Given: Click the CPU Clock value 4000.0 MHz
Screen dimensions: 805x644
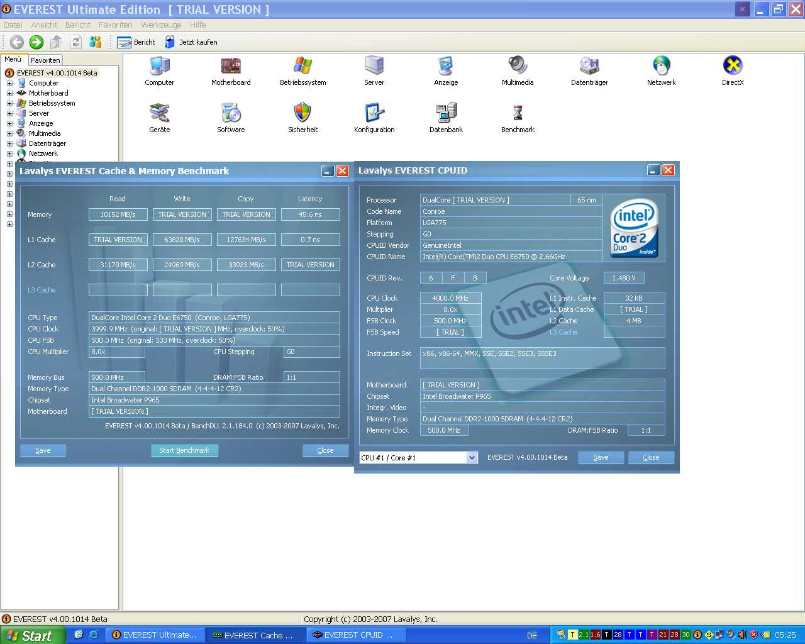Looking at the screenshot, I should (x=450, y=298).
